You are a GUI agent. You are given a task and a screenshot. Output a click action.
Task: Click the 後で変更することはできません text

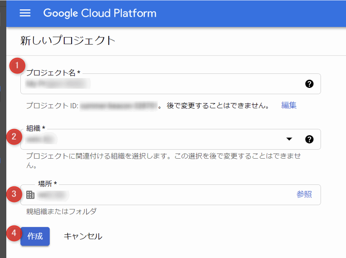[218, 106]
